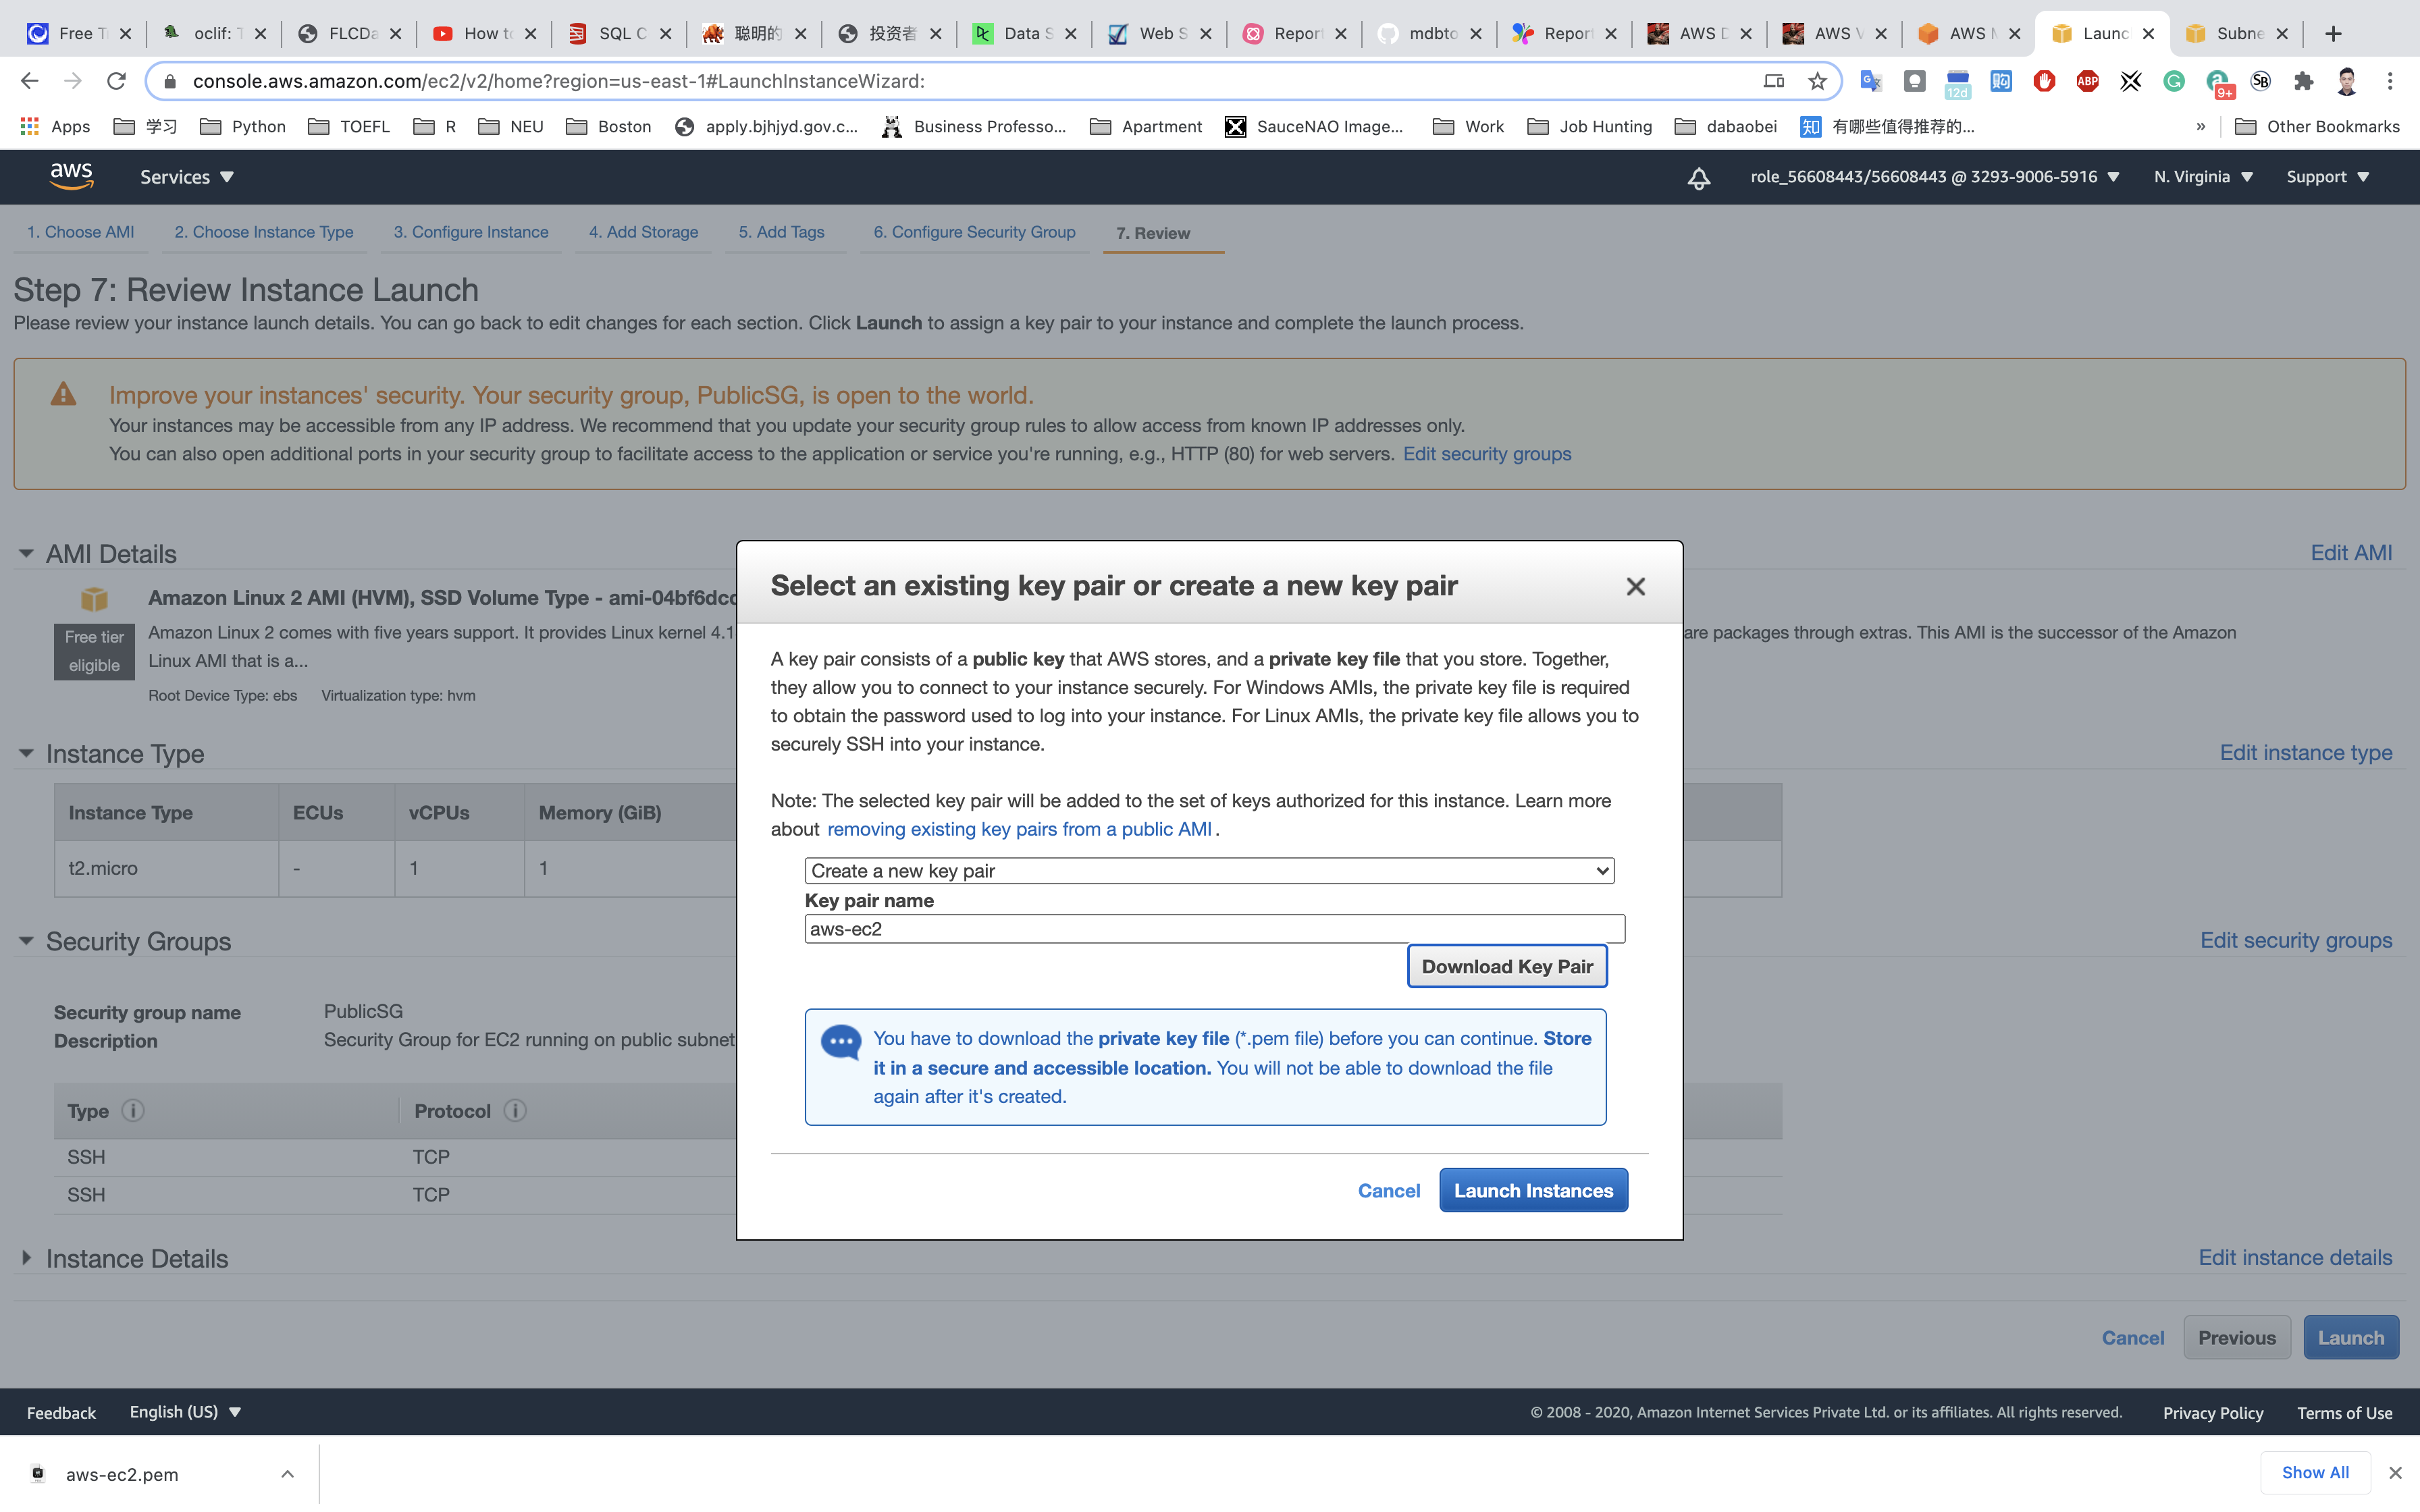Open removing existing key pairs link
Screen dimensions: 2420x1512
pos(1019,829)
